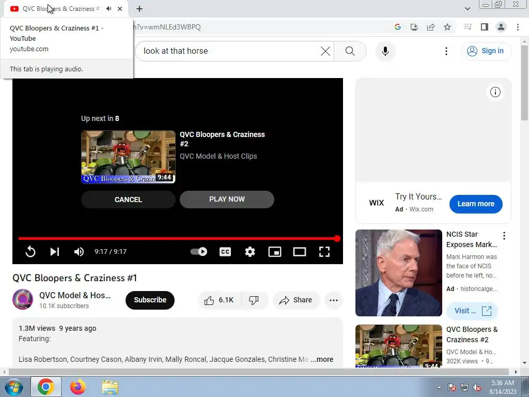529x397 pixels.
Task: Click the red video progress bar
Action: [178, 238]
